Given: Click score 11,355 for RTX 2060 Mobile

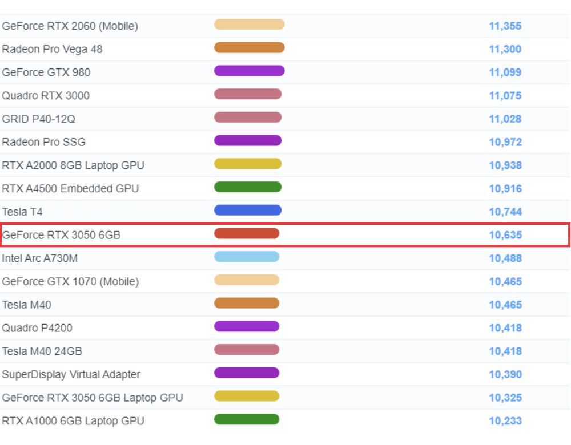Looking at the screenshot, I should (x=505, y=26).
